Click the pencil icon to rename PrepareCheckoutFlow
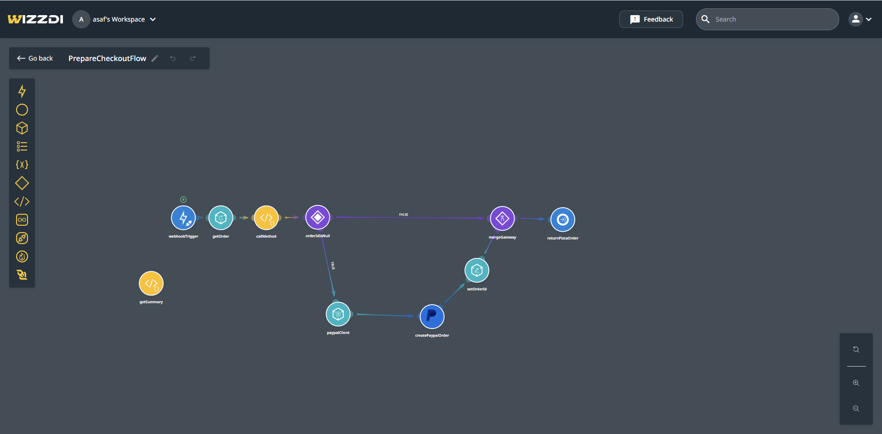 pos(155,58)
